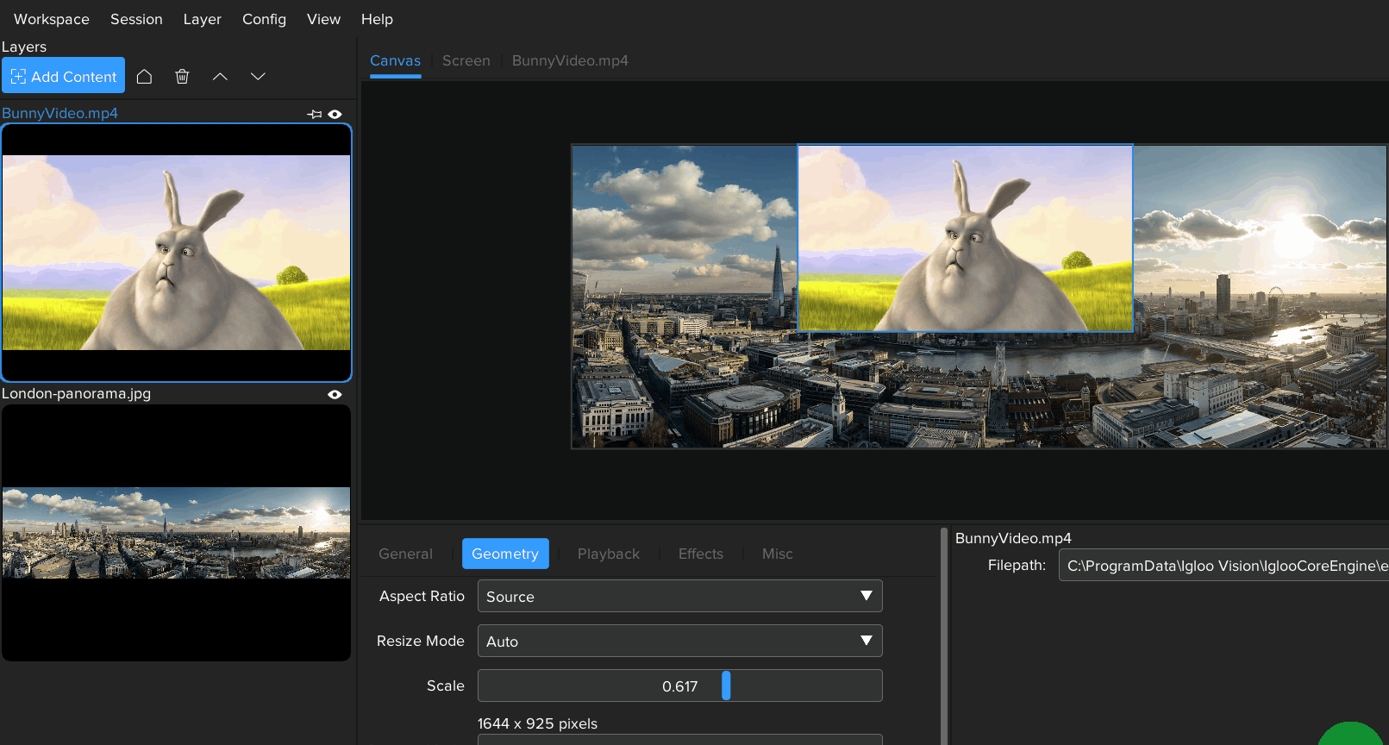
Task: Click the home icon in Layers toolbar
Action: pyautogui.click(x=144, y=77)
